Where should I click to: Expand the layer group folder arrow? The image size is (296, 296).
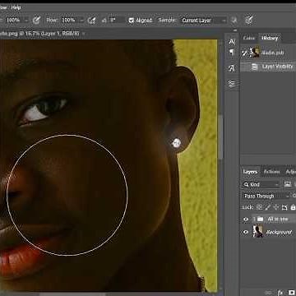point(254,219)
